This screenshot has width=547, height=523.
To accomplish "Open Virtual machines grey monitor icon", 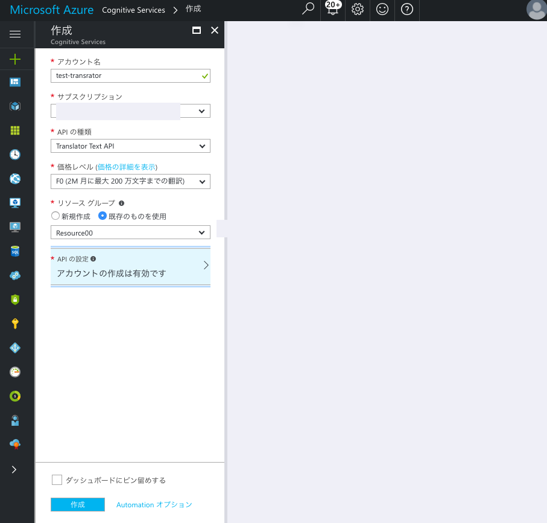I will click(15, 227).
